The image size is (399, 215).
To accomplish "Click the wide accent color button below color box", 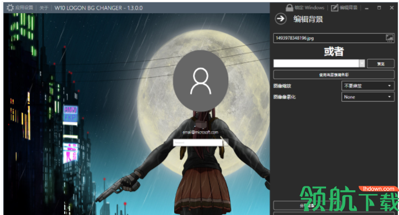I will coord(334,74).
